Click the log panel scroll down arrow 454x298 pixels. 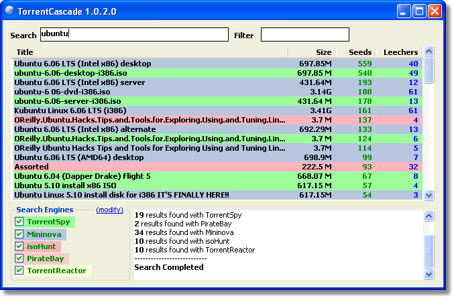pos(429,274)
